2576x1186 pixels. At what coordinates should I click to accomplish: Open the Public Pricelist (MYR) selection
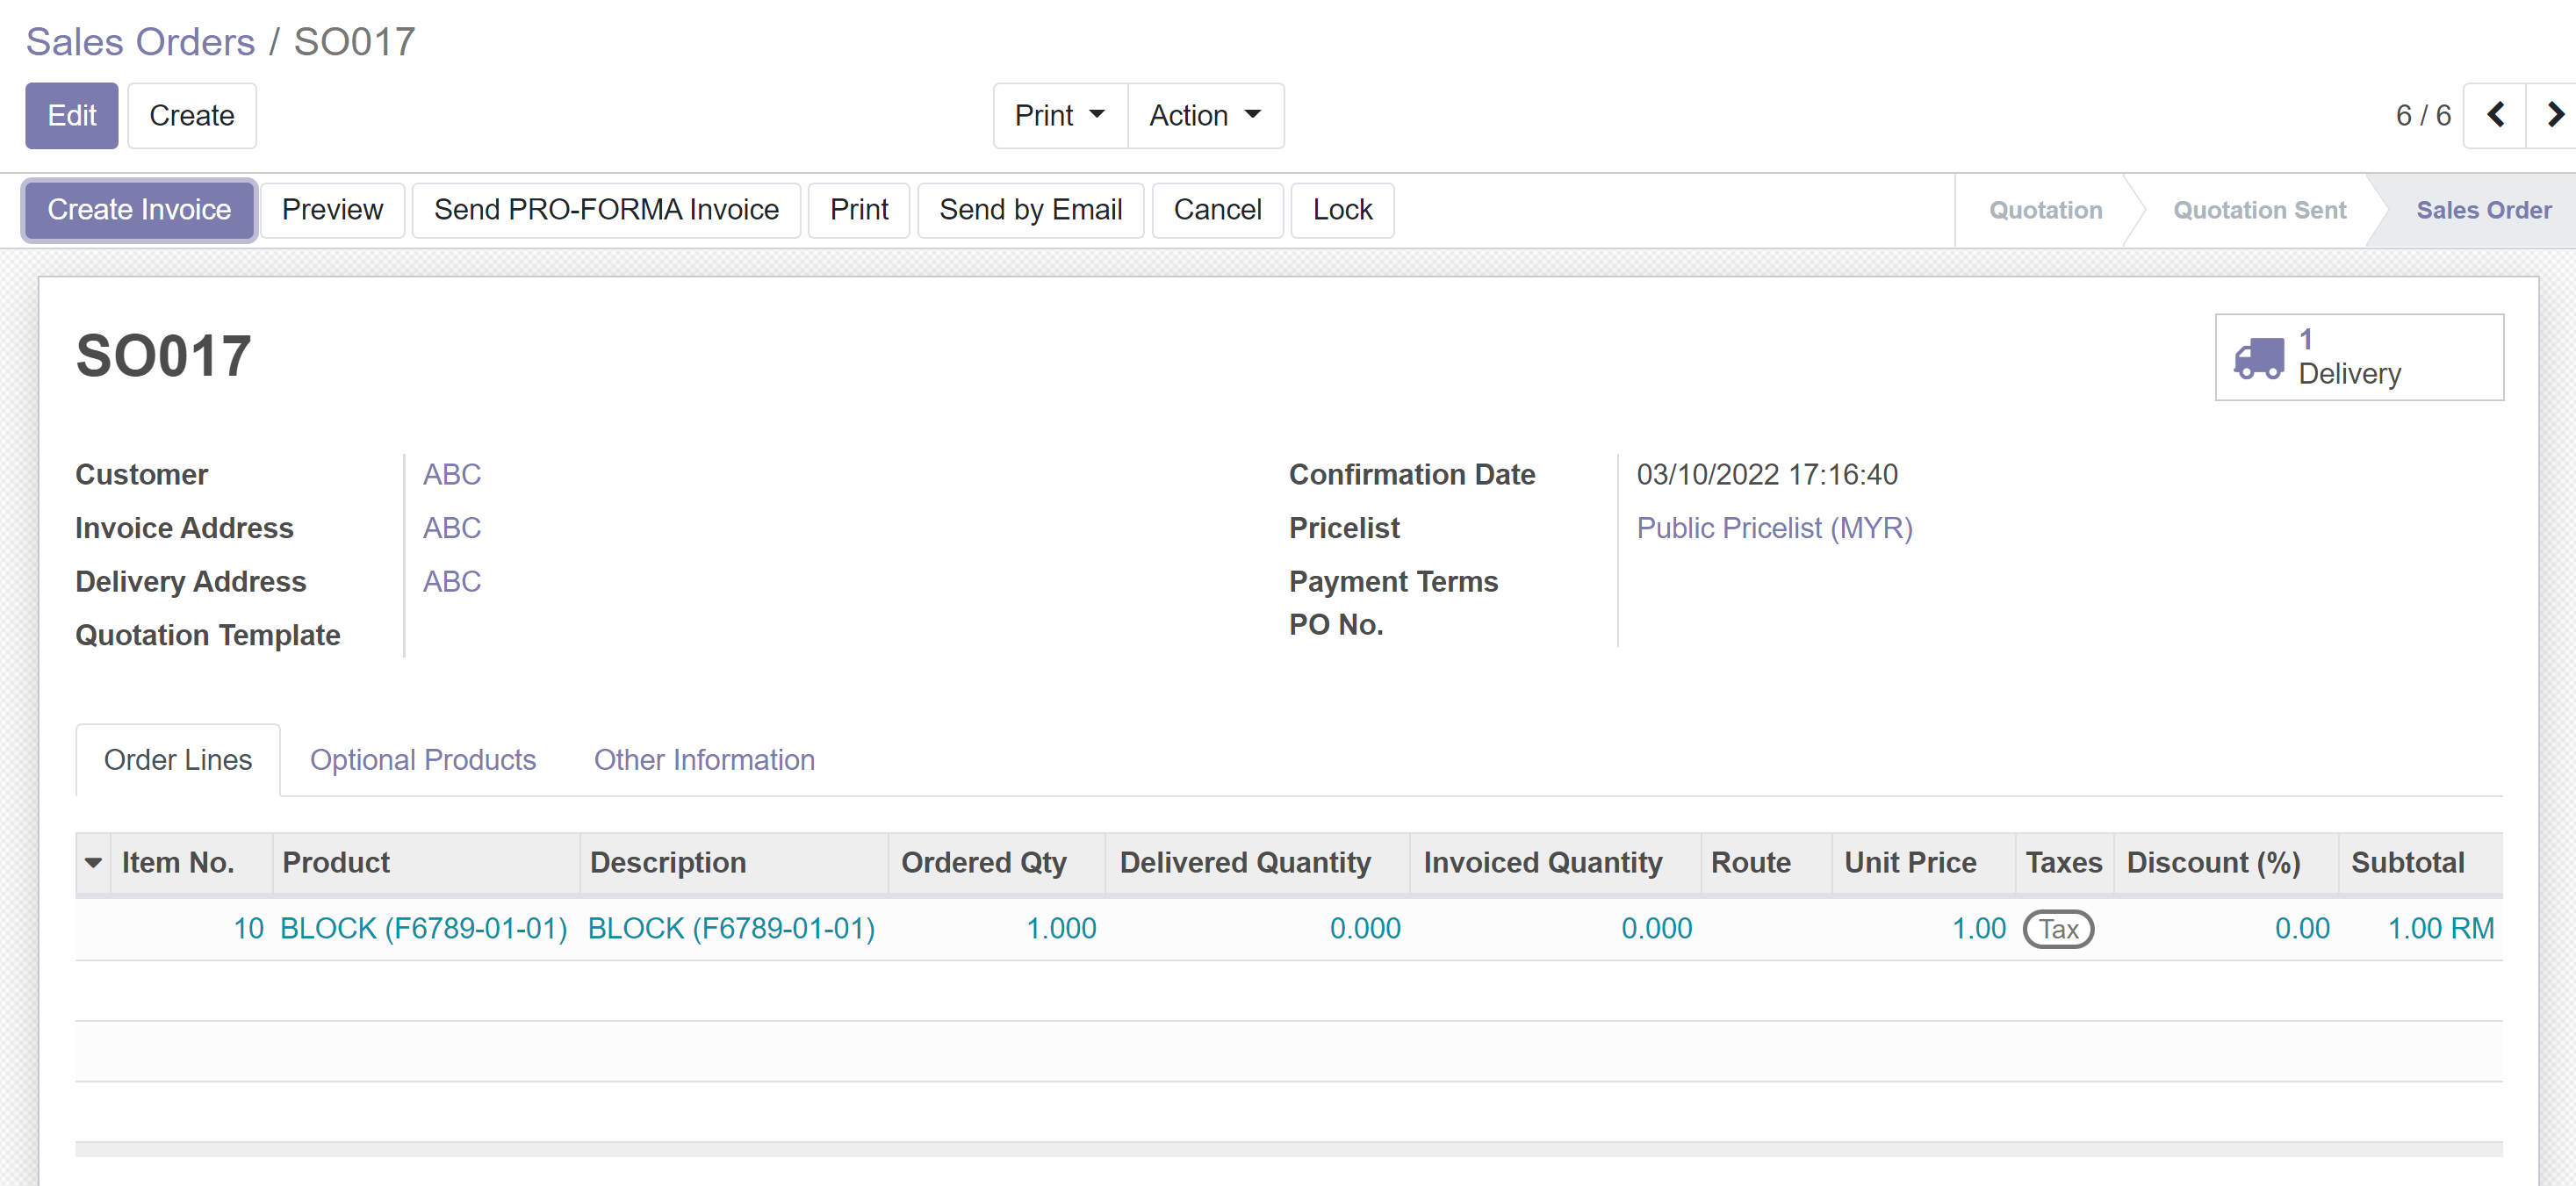(x=1774, y=528)
